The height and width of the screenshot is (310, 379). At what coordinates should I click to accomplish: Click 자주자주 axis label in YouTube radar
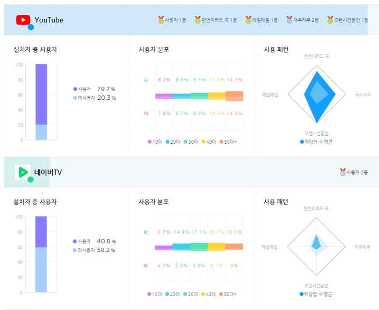pyautogui.click(x=363, y=94)
